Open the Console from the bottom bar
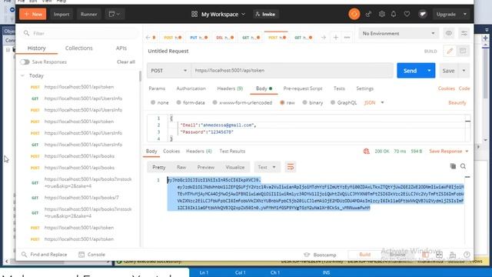Screen dimensions: 492x277 pyautogui.click(x=91, y=255)
